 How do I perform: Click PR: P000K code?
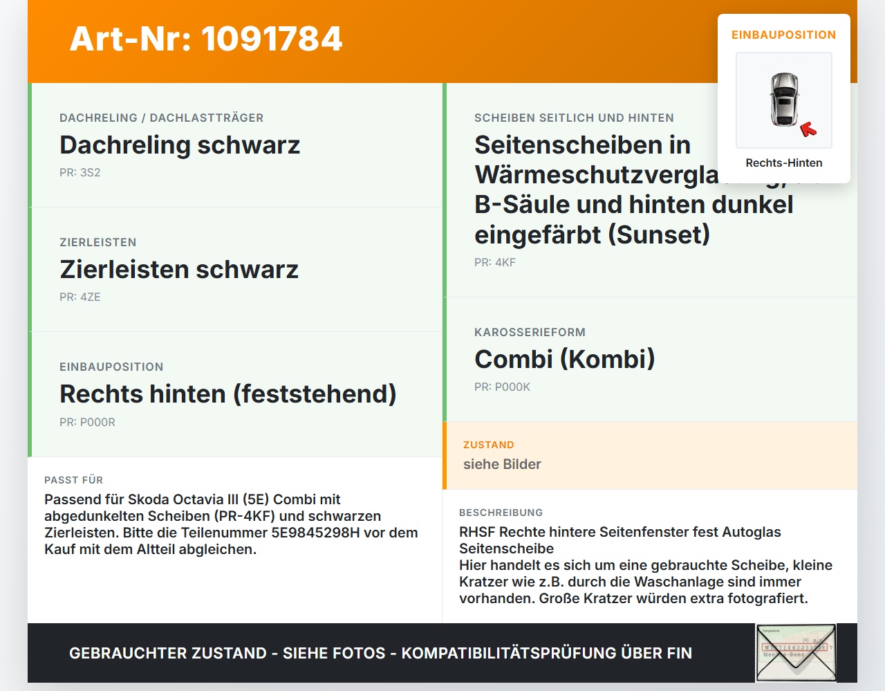[502, 387]
